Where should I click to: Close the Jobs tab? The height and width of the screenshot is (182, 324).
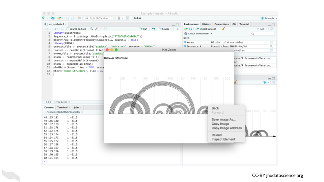coord(81,108)
